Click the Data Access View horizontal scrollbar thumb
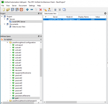The image size is (108, 104). pyautogui.click(x=61, y=102)
